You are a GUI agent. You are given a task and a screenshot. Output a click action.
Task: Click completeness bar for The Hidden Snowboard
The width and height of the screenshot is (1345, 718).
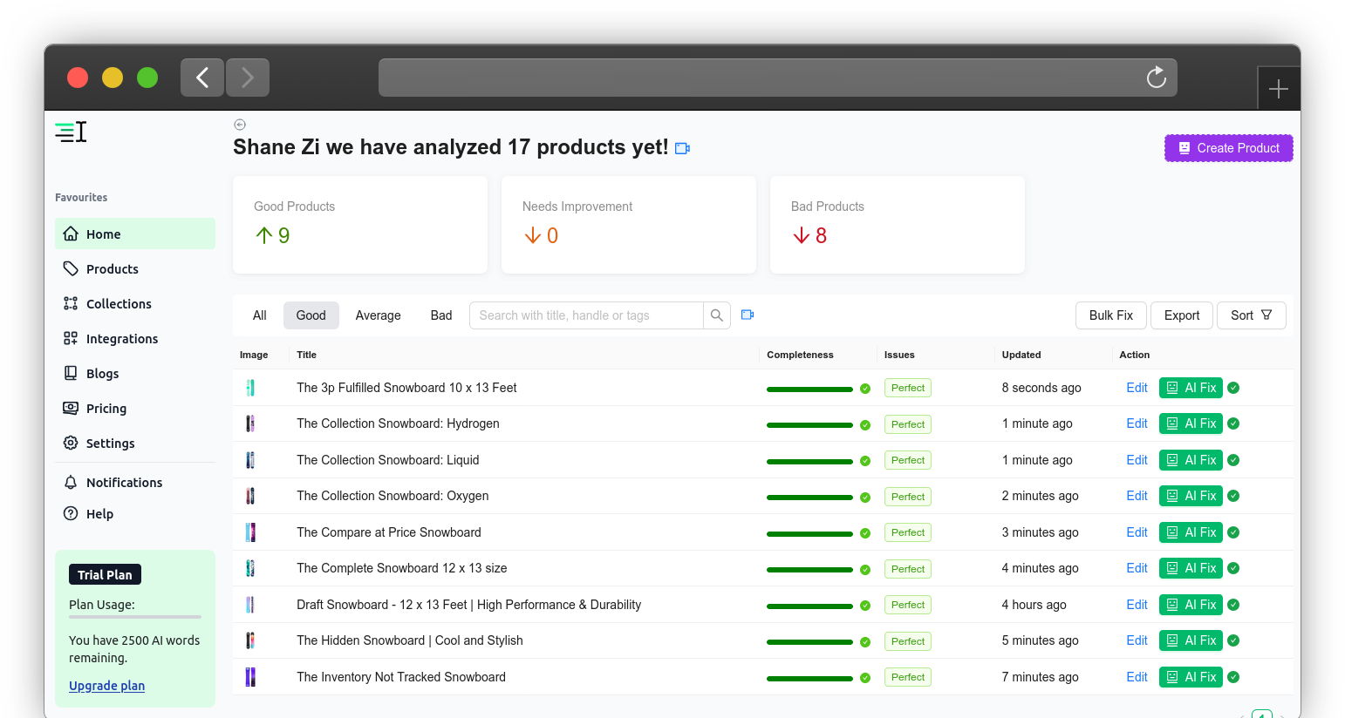click(809, 642)
